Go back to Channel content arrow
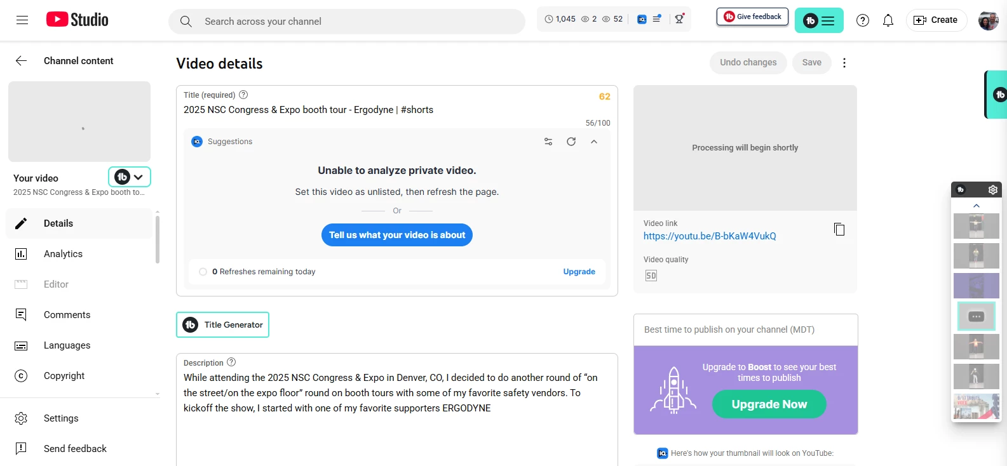 21,61
